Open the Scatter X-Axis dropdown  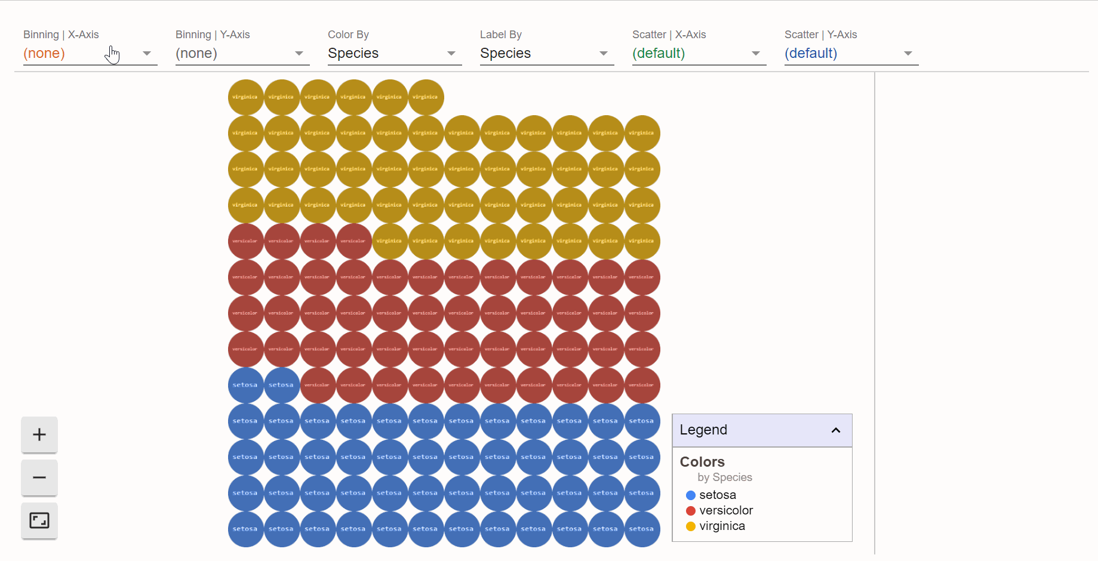point(699,53)
